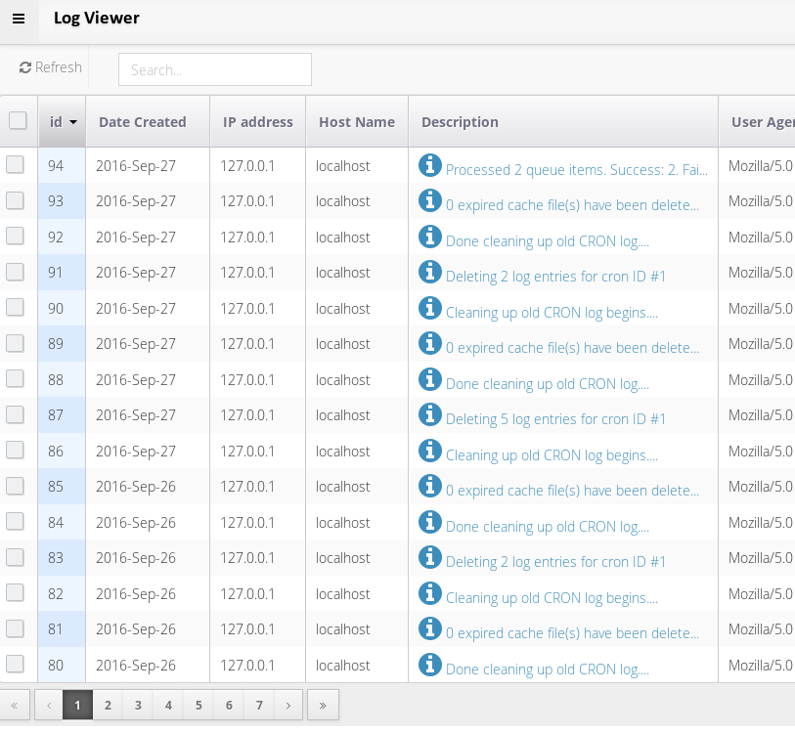Navigate to page 7 in pagination
Screen dimensions: 795x734
(259, 705)
